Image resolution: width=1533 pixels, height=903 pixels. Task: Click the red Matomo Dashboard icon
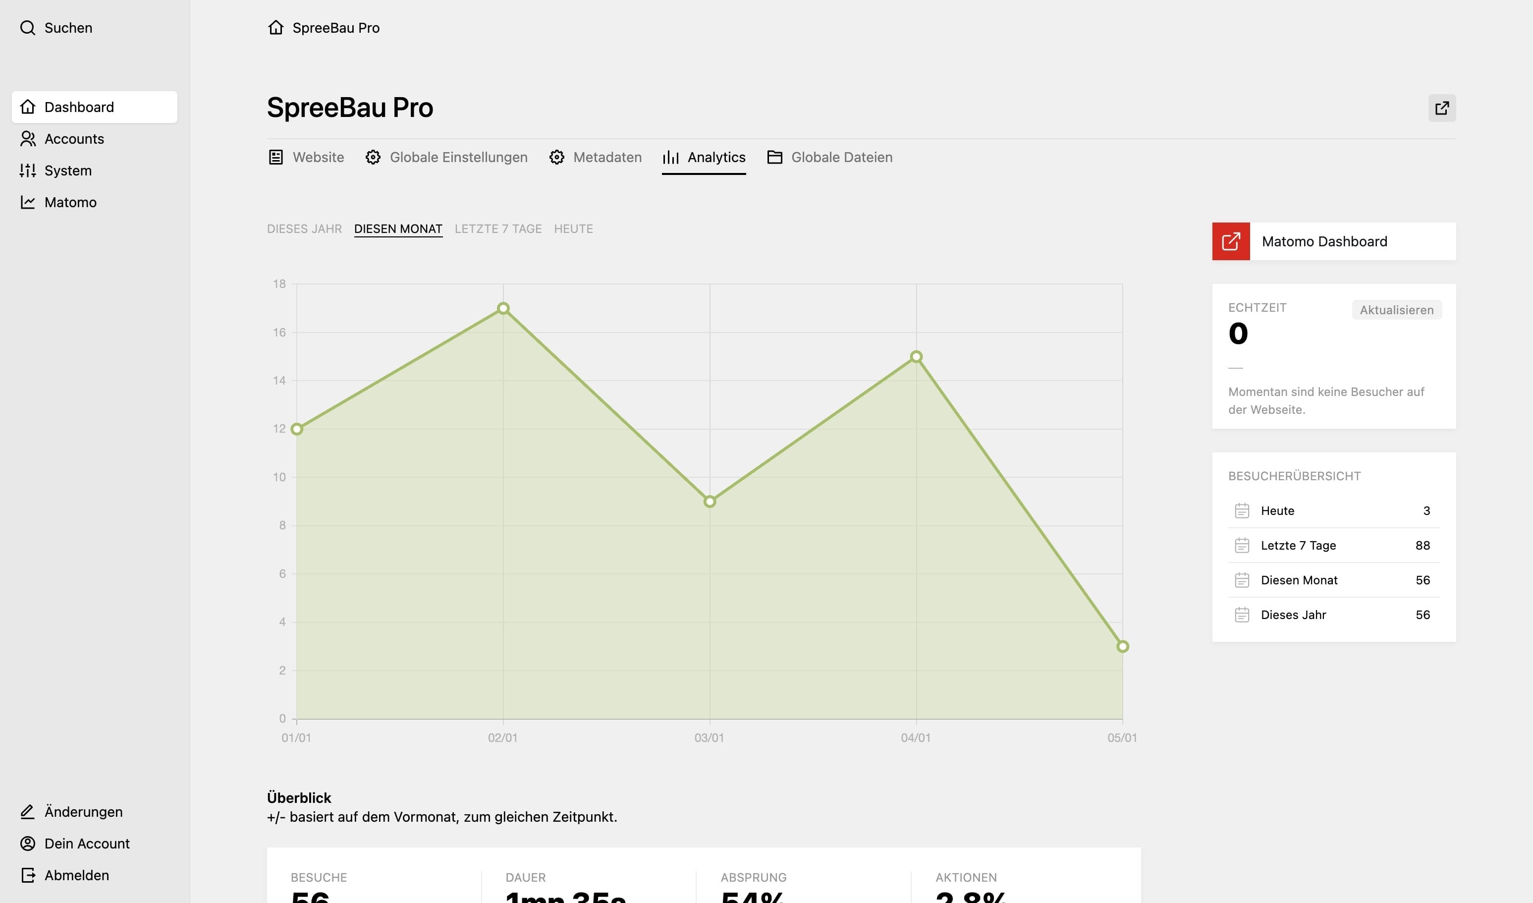1231,241
